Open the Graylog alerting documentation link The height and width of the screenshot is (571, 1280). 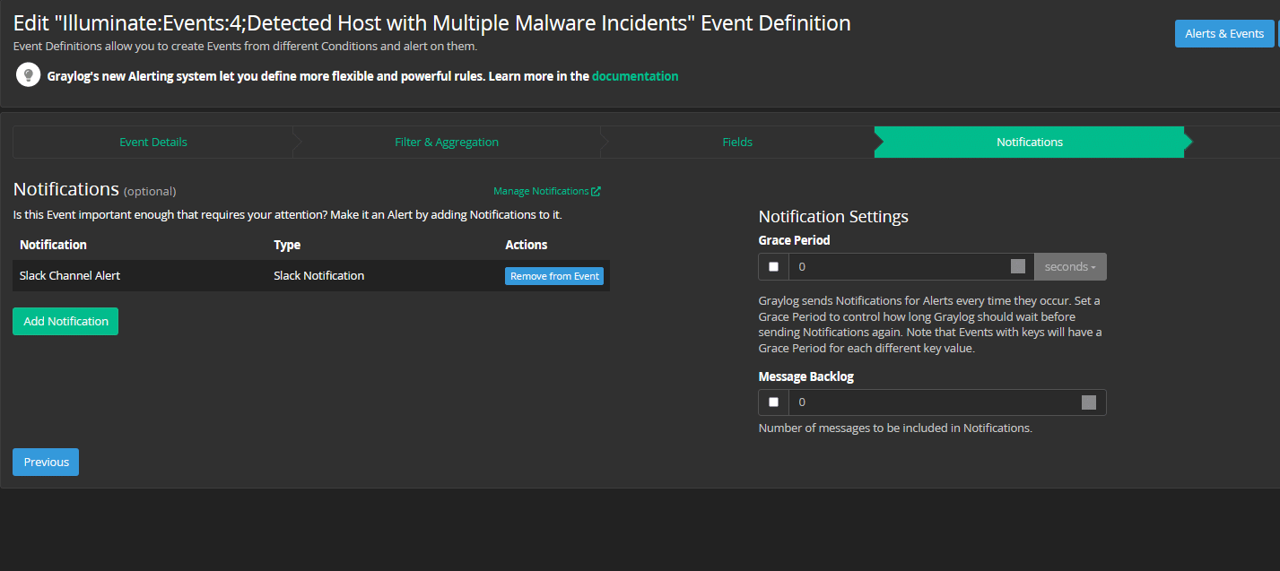click(635, 75)
